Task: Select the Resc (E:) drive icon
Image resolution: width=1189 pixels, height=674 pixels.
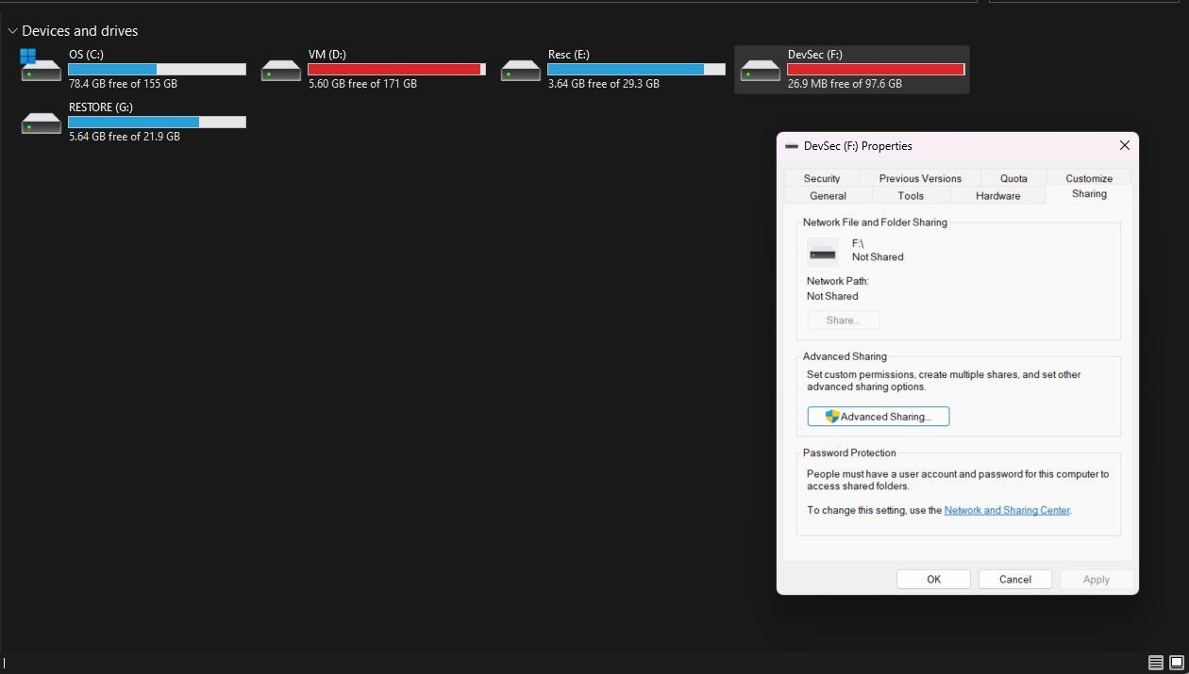Action: coord(521,70)
